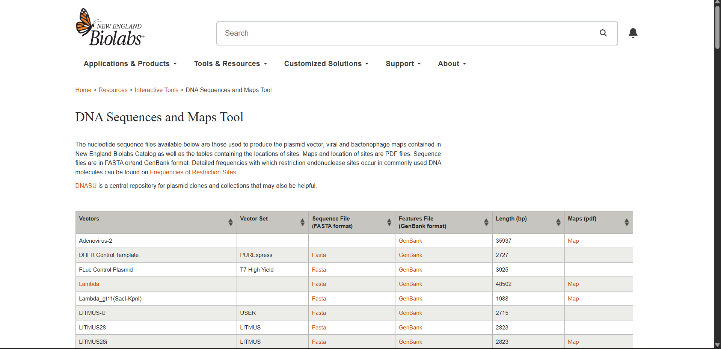Screen dimensions: 721x349
Task: Sort table by Vectors column arrows
Action: point(230,222)
